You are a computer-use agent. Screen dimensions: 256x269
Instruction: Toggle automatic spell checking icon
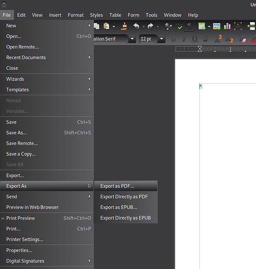click(179, 26)
